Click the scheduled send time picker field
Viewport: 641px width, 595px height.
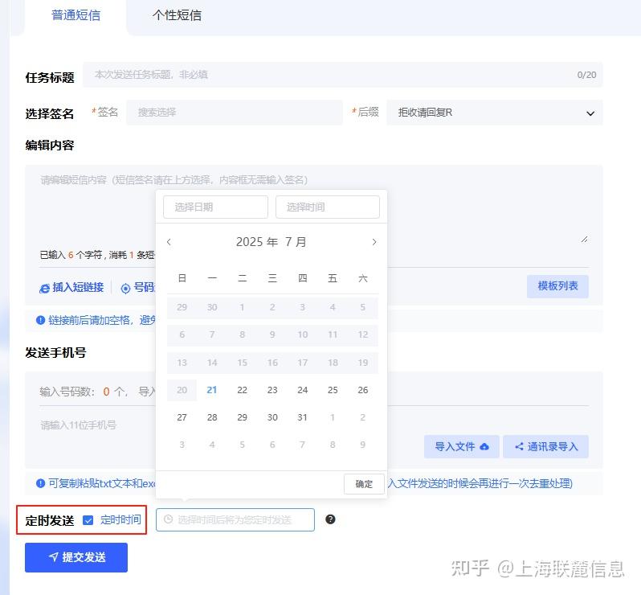click(235, 519)
